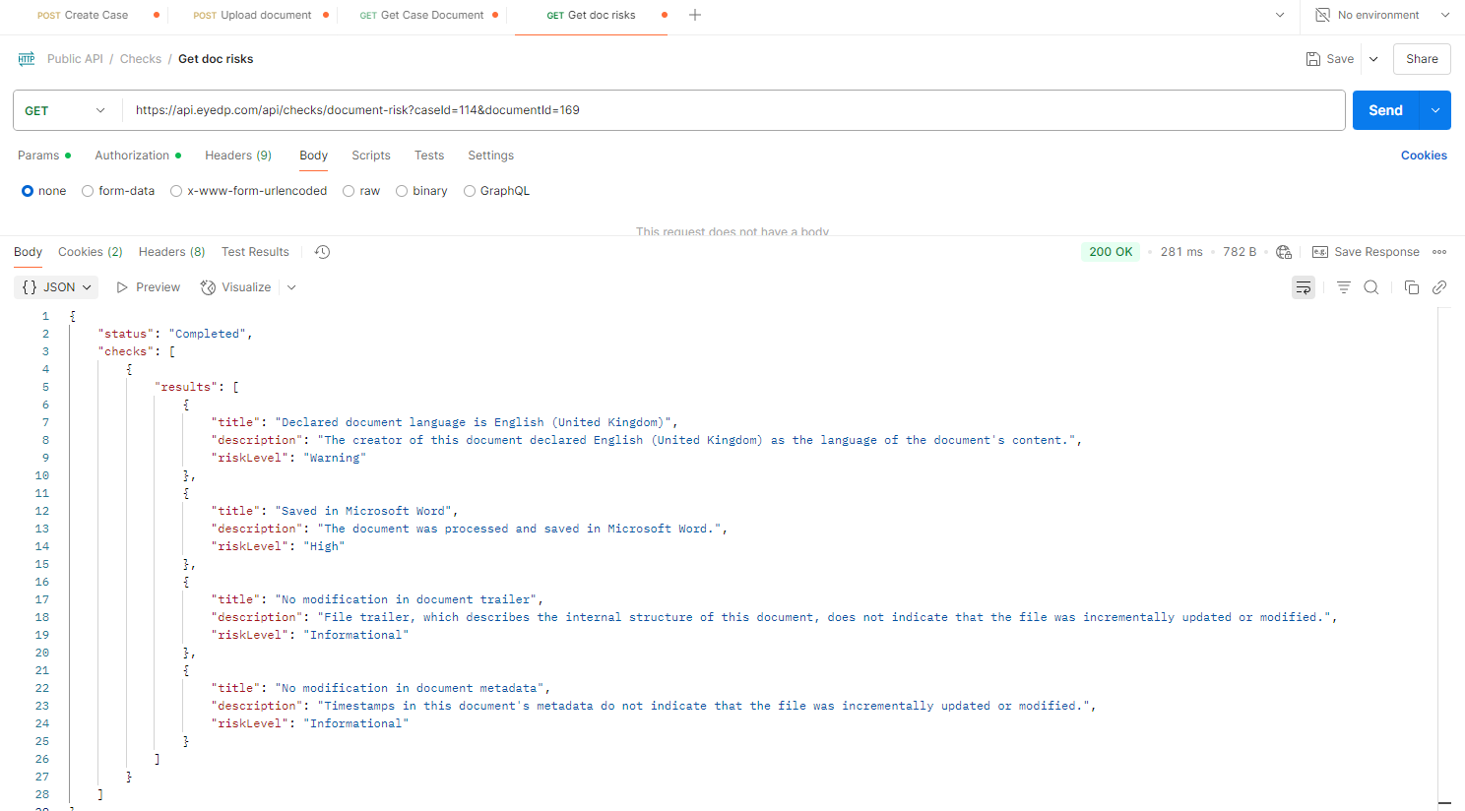Switch to the Headers (9) request tab
The height and width of the screenshot is (811, 1465).
click(x=237, y=156)
